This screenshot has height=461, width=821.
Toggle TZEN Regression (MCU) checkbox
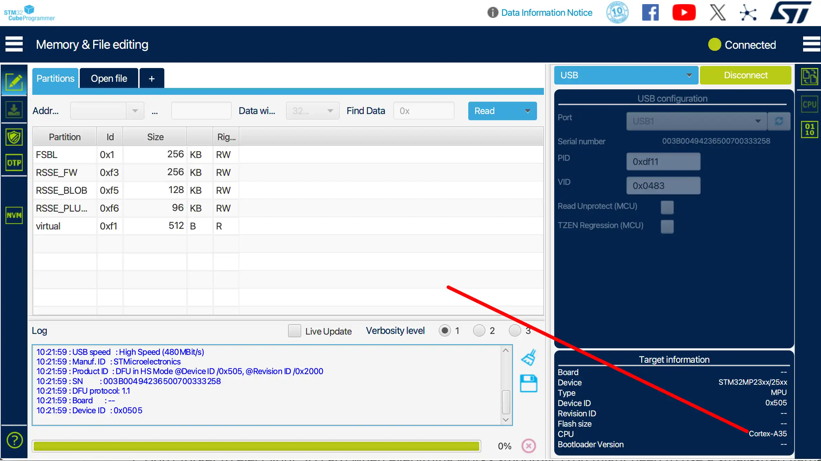tap(667, 226)
